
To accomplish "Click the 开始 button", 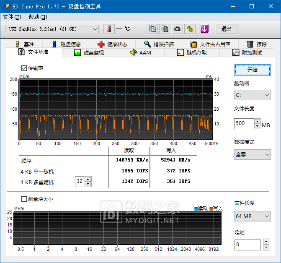I will point(253,70).
